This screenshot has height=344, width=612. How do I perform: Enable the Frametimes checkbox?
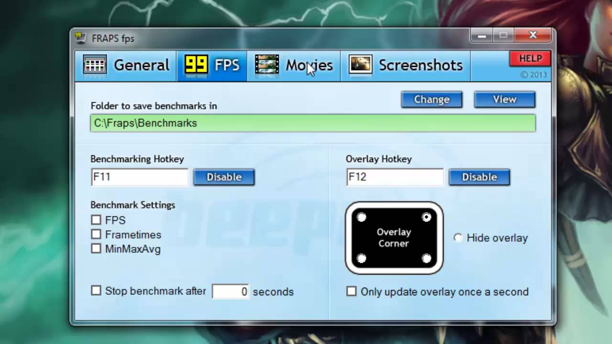click(96, 234)
